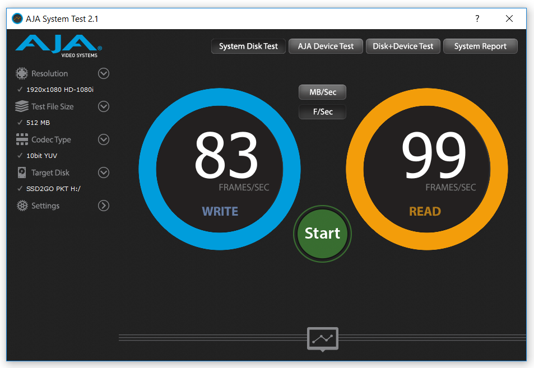534x368 pixels.
Task: Close the AJA System Test window
Action: click(x=509, y=18)
